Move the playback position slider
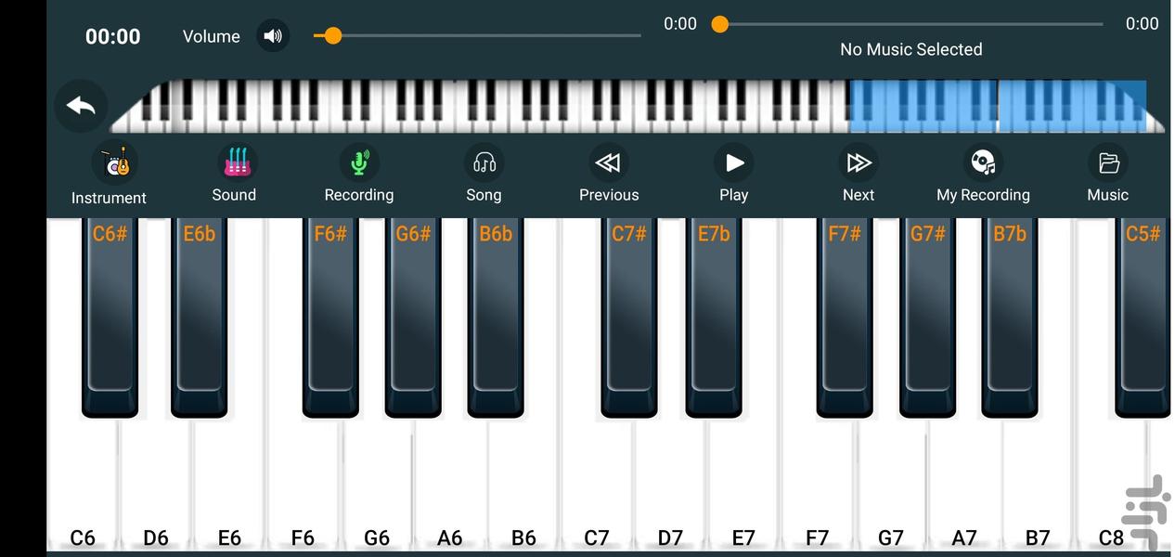Screen dimensions: 1175x557 click(x=719, y=23)
